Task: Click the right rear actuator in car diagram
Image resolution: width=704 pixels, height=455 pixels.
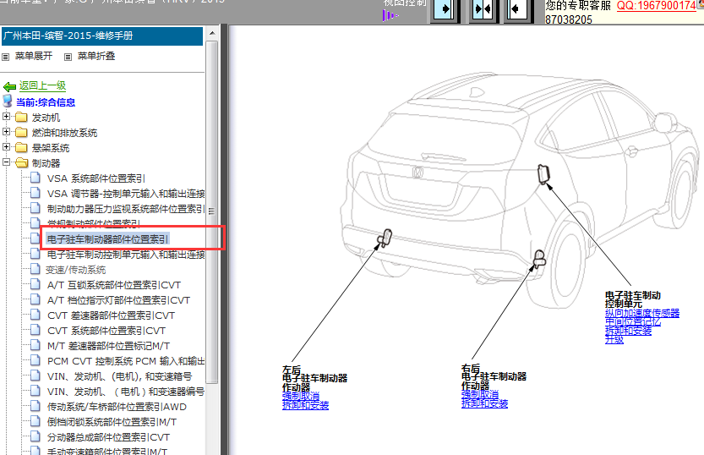Action: [539, 259]
